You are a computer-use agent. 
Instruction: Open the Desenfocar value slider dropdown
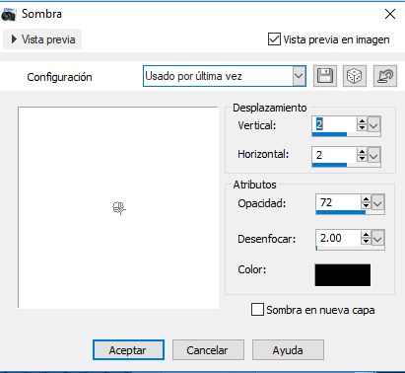pos(377,239)
